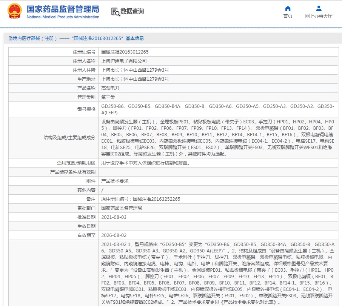The image size is (342, 306).
Task: Click the 型号规格 row label
Action: (x=86, y=109)
